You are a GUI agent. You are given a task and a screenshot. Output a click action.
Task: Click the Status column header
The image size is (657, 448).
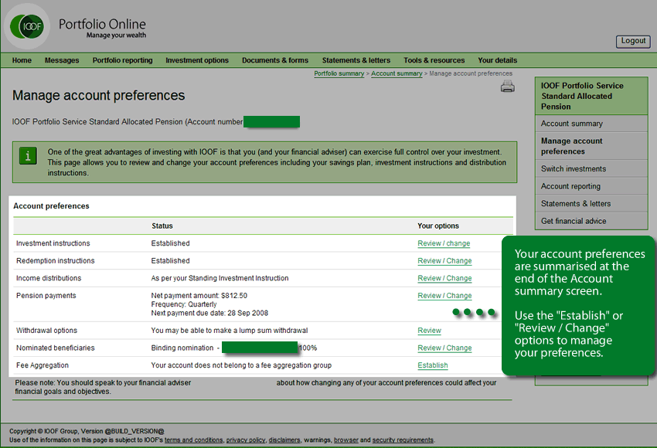coord(162,226)
